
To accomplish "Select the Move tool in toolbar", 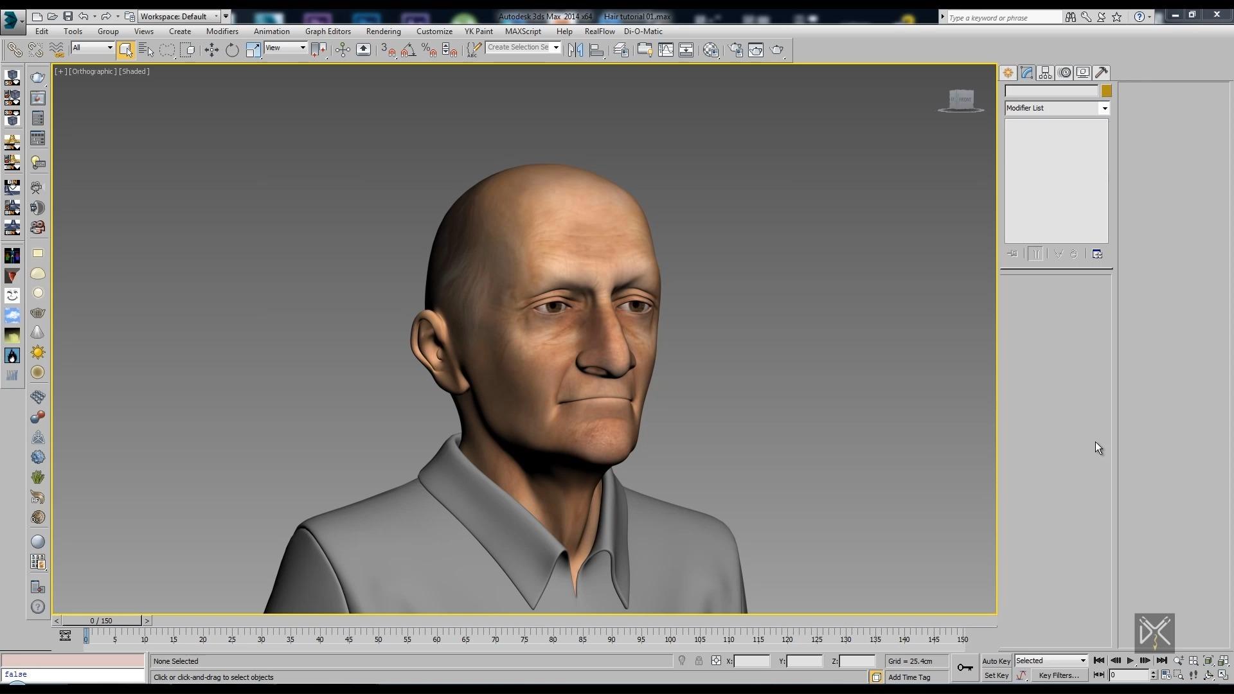I will pyautogui.click(x=211, y=49).
